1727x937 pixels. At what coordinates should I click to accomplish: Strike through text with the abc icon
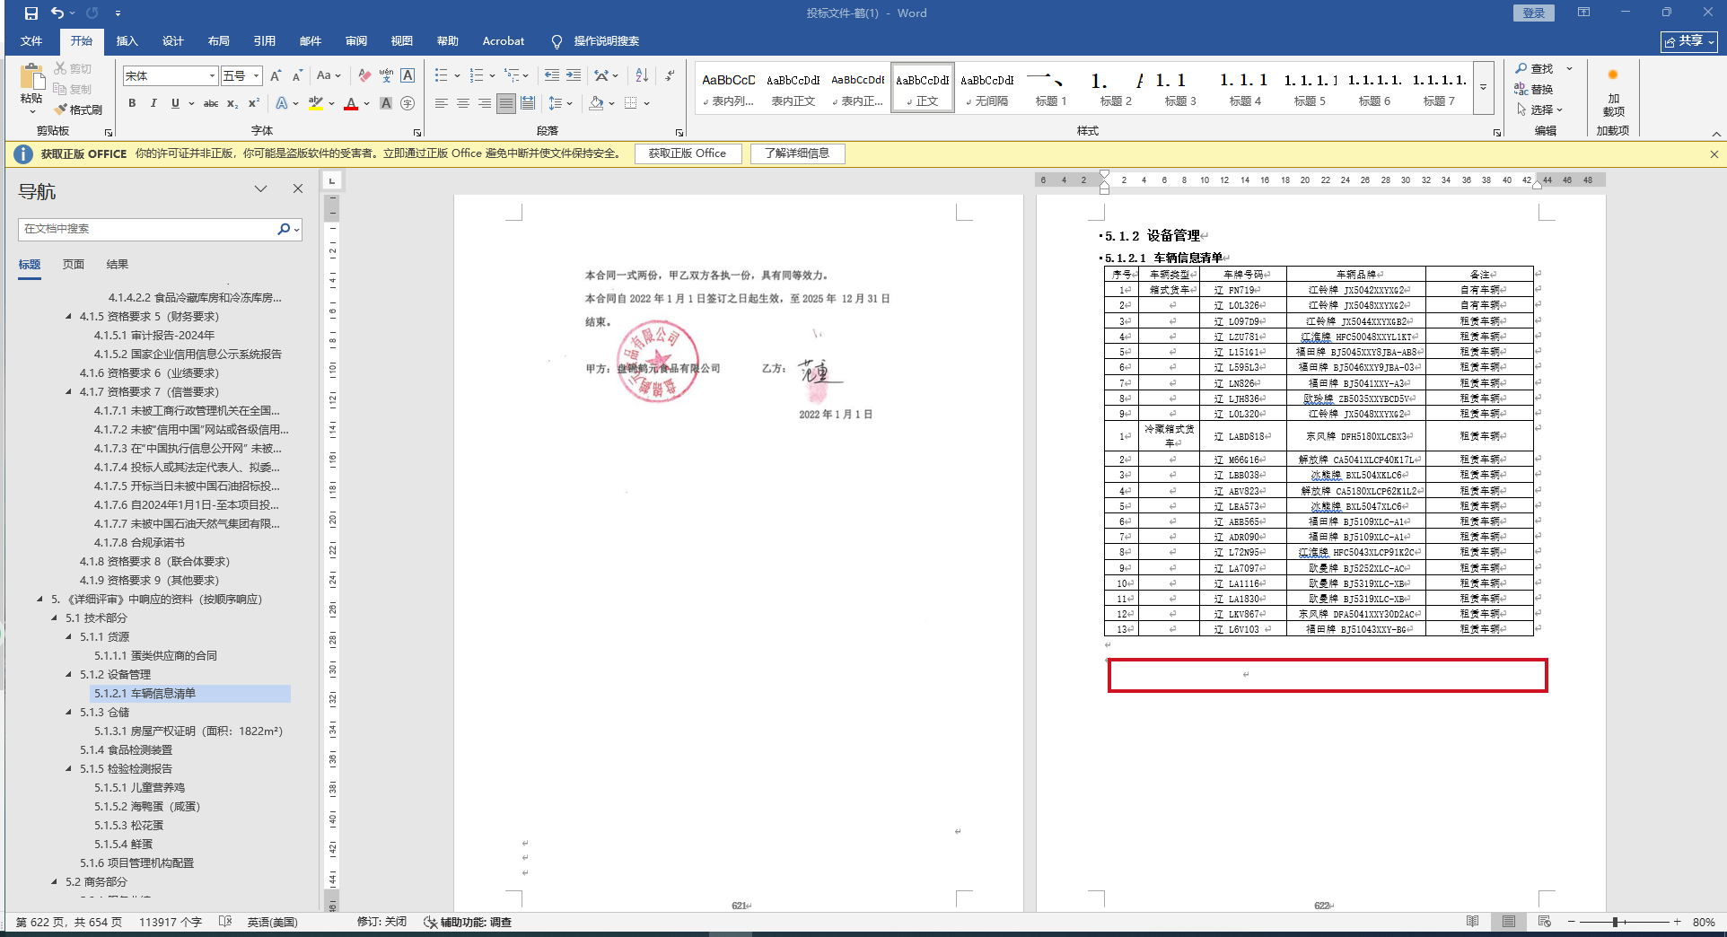211,103
